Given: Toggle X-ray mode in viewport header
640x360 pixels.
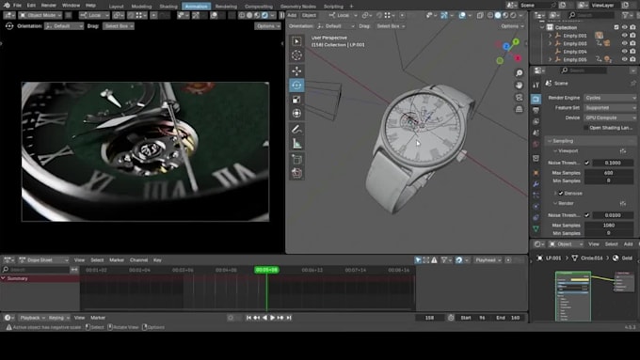Looking at the screenshot, I should pos(480,15).
